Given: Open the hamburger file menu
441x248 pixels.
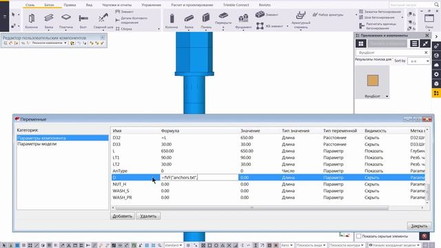Looking at the screenshot, I should click(x=5, y=16).
